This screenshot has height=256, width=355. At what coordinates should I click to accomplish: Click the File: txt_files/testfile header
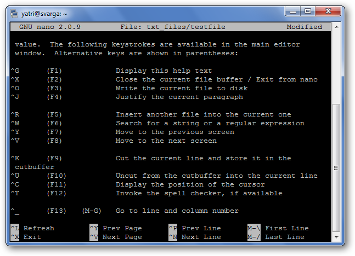[x=173, y=27]
